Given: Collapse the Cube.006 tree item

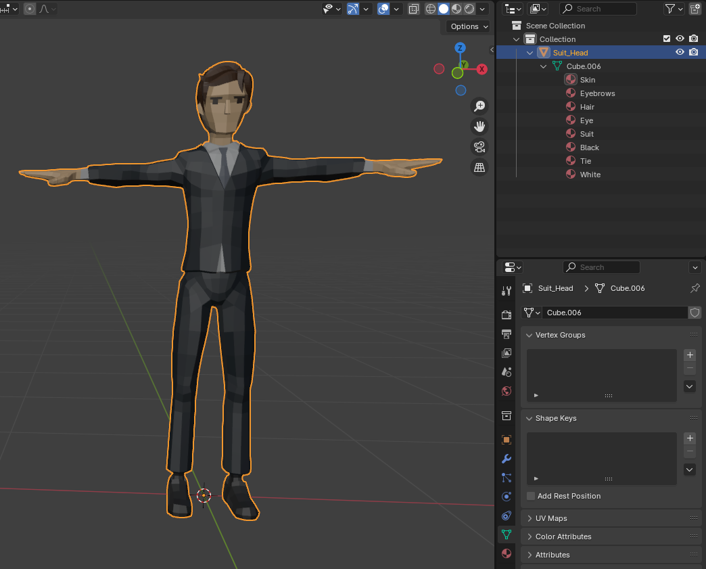Looking at the screenshot, I should [x=543, y=66].
